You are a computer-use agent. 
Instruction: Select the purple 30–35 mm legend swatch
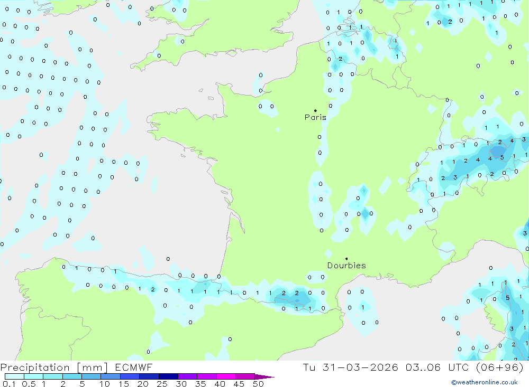pos(188,376)
